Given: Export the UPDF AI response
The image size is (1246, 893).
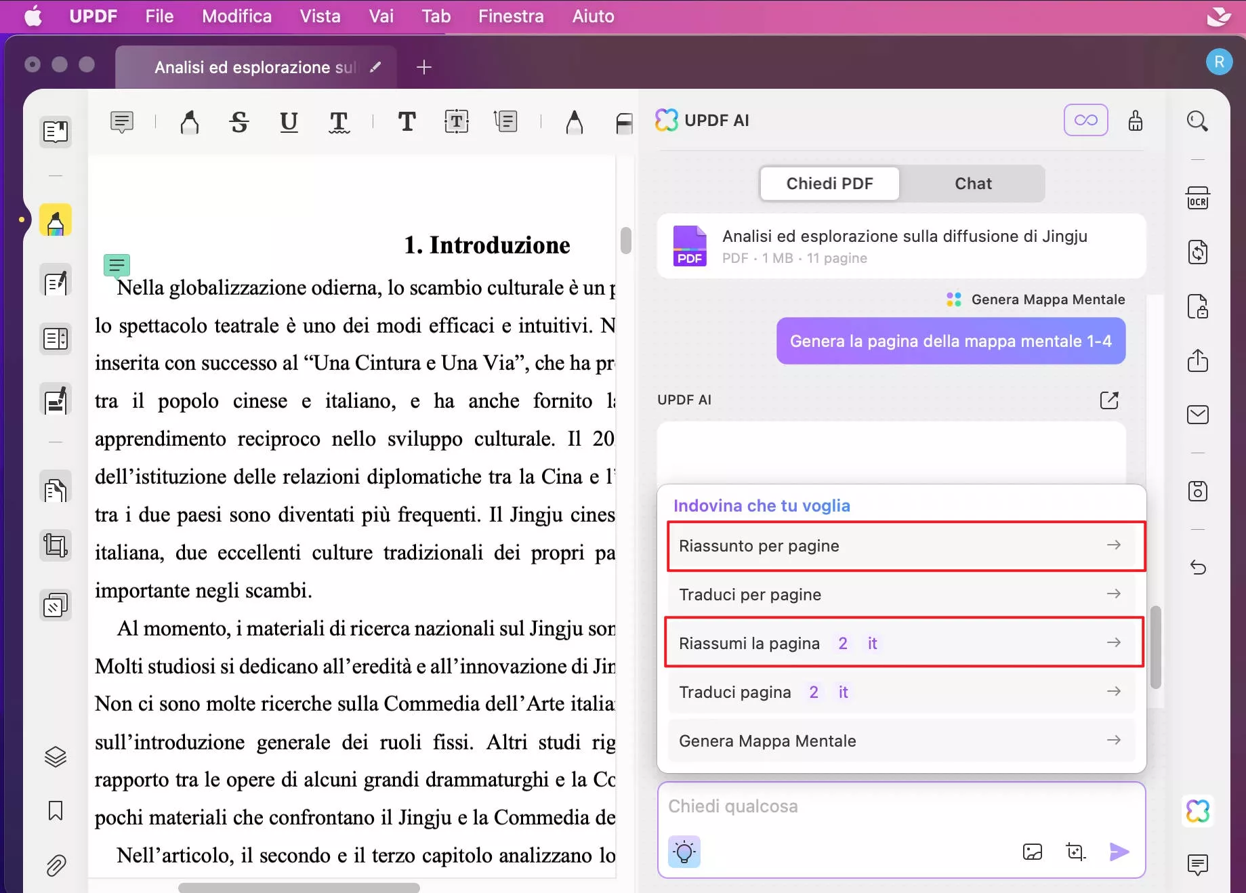Looking at the screenshot, I should 1109,400.
